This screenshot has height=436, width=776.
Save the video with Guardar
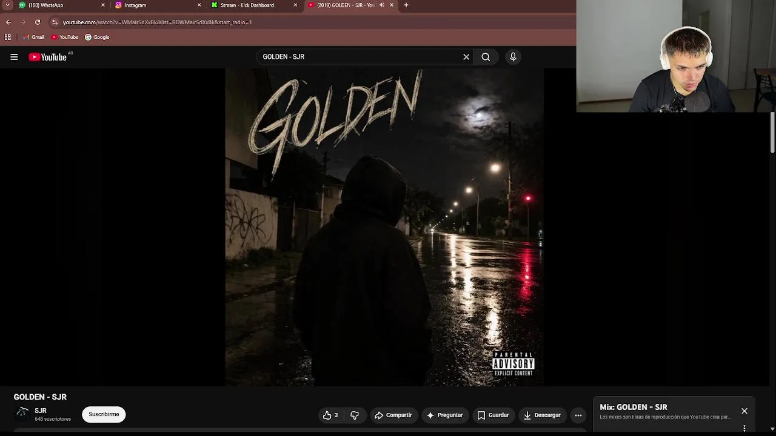[493, 415]
